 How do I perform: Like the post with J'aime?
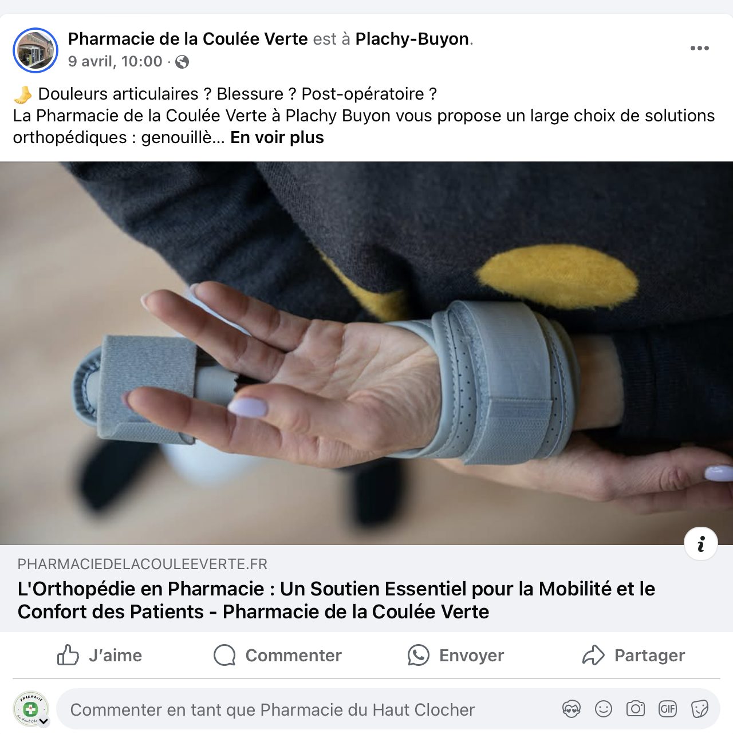(100, 655)
